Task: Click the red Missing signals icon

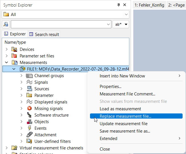Action: [x=29, y=108]
